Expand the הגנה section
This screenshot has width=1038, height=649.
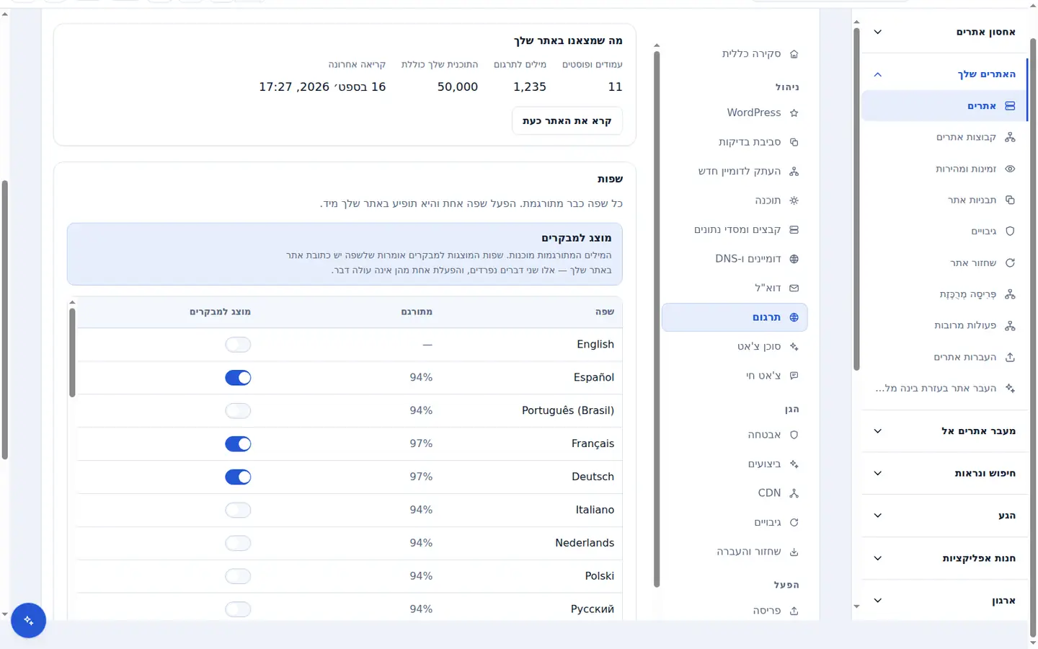click(x=945, y=516)
